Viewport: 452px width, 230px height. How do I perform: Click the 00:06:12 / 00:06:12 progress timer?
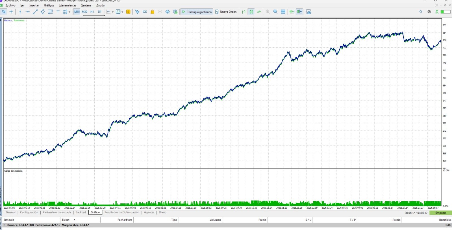coord(416,213)
